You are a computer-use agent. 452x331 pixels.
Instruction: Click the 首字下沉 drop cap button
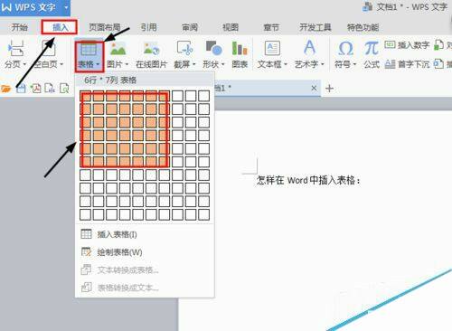[407, 64]
